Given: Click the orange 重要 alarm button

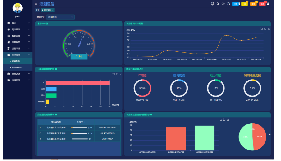Looking at the screenshot, I should pos(253,4).
